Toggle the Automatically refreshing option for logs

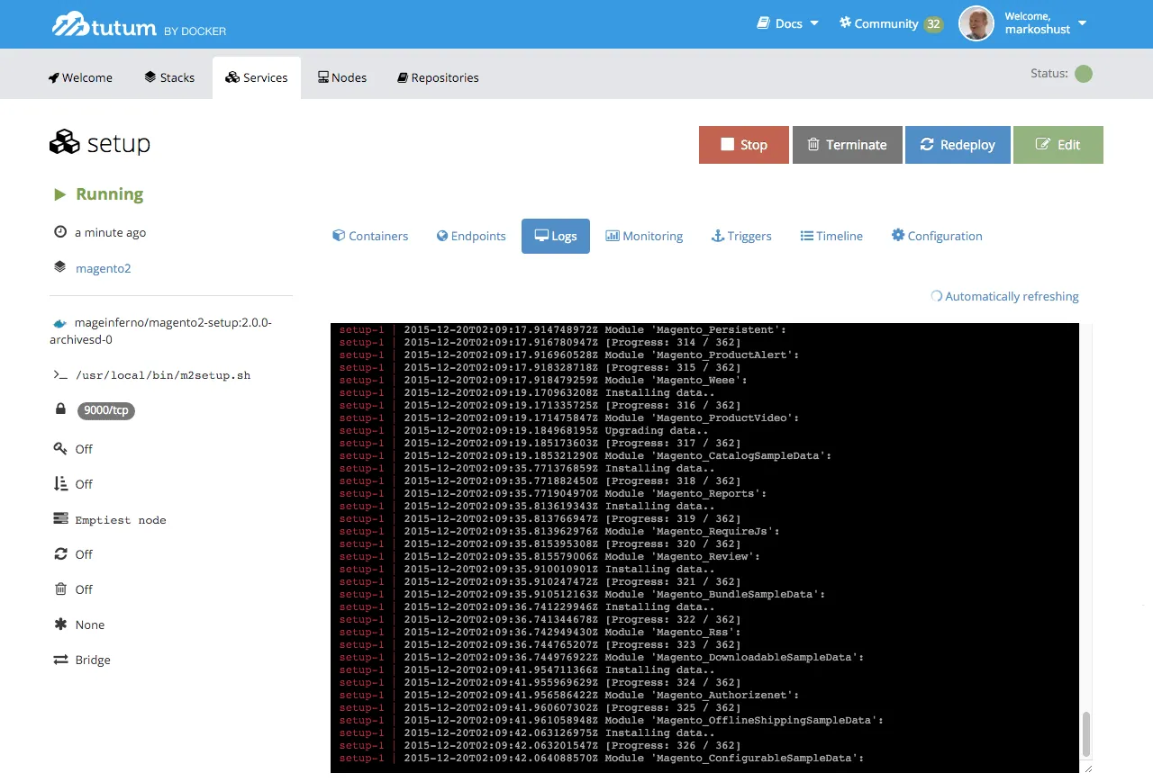click(1004, 296)
